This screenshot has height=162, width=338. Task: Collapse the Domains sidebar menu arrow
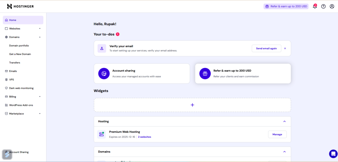coord(40,37)
